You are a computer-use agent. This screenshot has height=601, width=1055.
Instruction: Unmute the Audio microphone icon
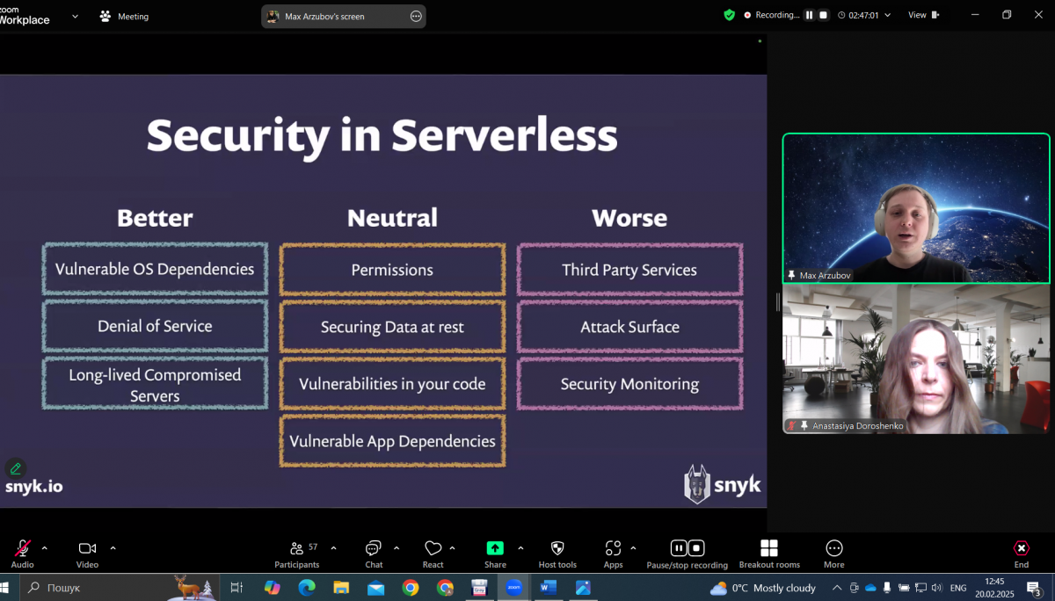point(22,548)
